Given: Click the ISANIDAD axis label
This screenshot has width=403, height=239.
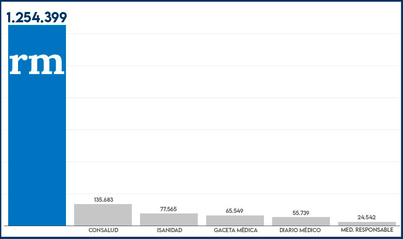Looking at the screenshot, I should (169, 230).
